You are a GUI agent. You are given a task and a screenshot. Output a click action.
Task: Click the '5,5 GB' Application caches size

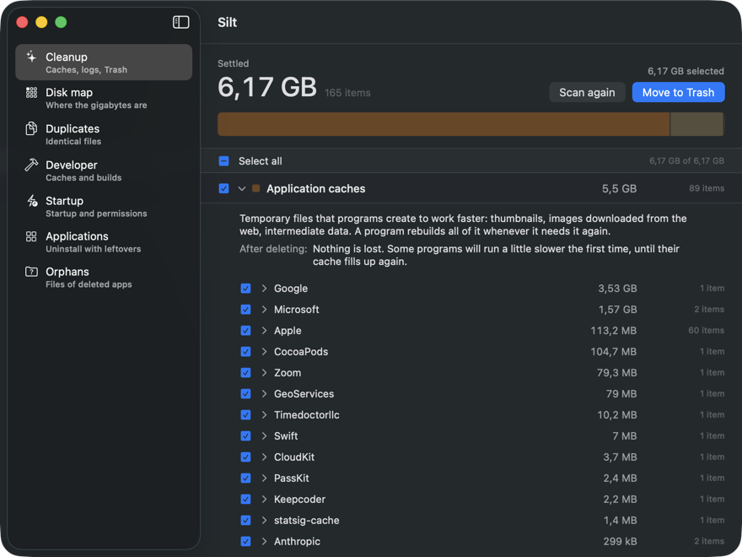pos(619,188)
